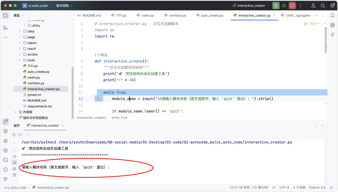Expand the data folder
The height and width of the screenshot is (192, 338).
click(20, 31)
